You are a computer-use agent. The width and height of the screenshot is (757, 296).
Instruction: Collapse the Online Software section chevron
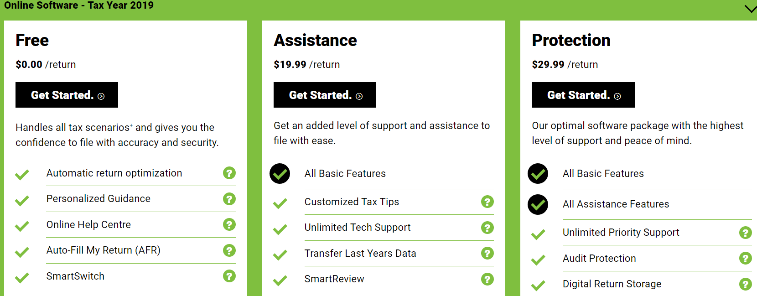(750, 9)
